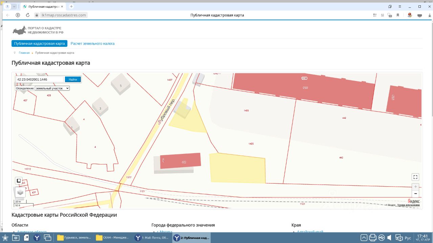Go to Главная breadcrumb link
Screen dimensions: 433x243
24,53
